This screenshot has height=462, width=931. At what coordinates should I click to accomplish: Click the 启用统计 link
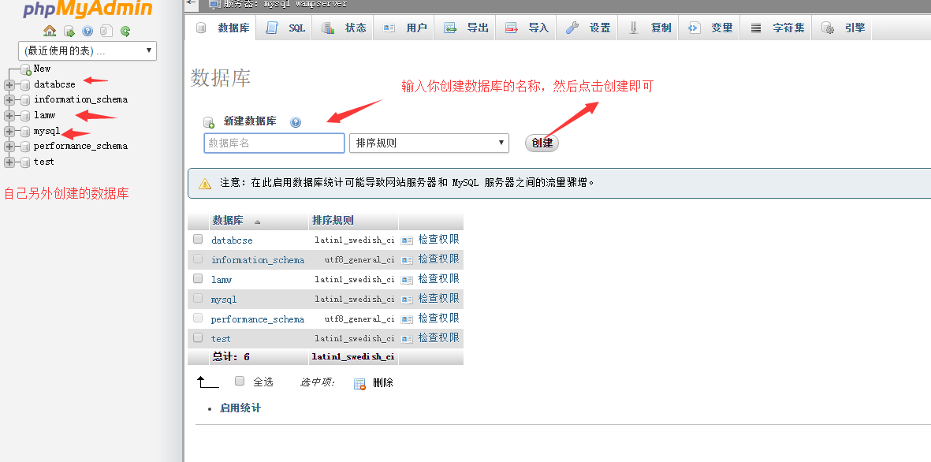pyautogui.click(x=240, y=408)
